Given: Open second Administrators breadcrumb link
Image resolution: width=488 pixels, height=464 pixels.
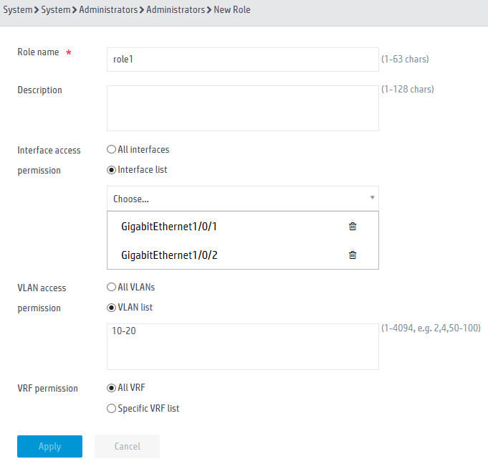Looking at the screenshot, I should tap(176, 9).
